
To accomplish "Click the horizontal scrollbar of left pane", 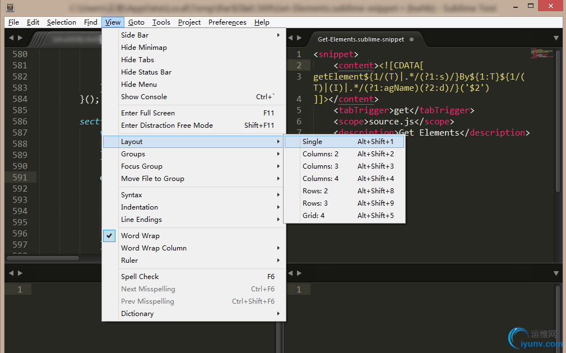I will coord(43,258).
